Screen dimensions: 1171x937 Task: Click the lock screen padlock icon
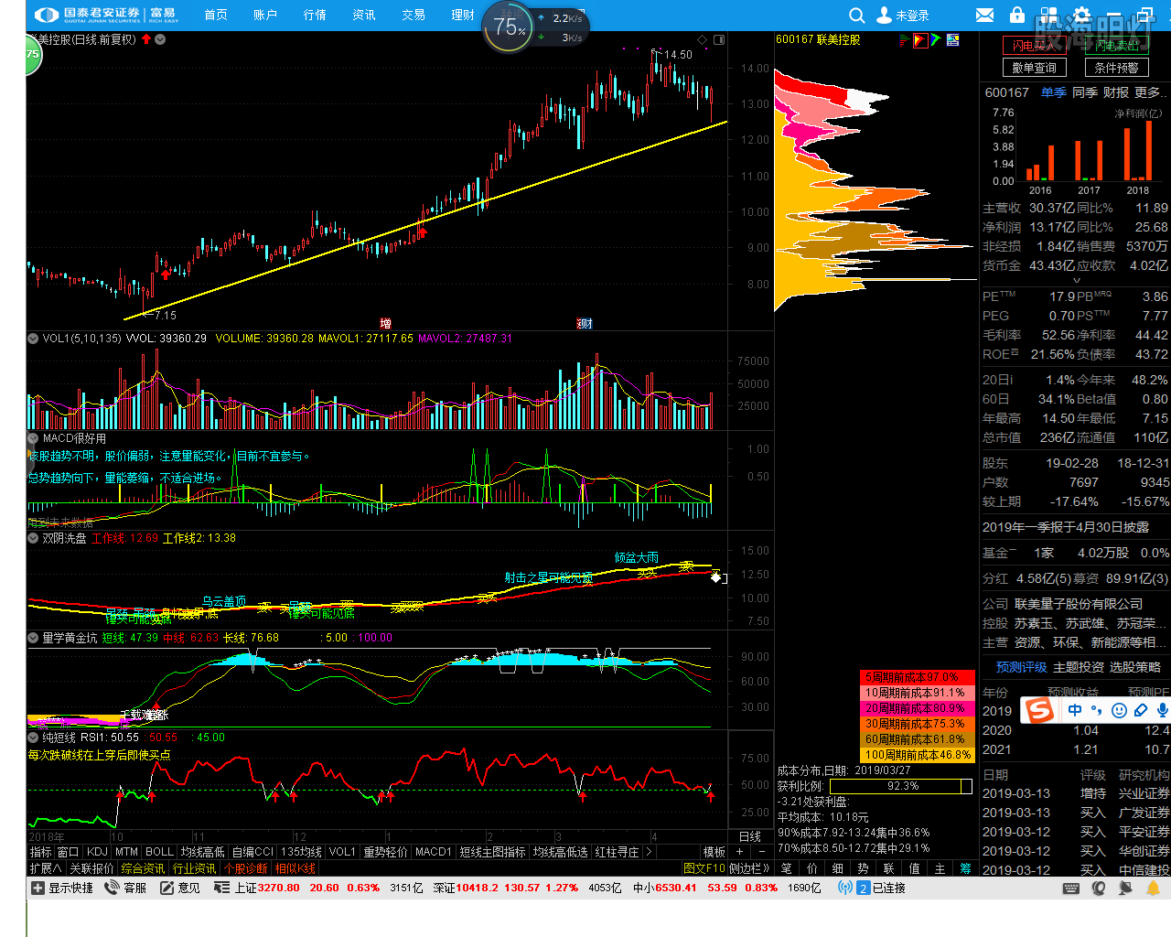tap(1017, 15)
